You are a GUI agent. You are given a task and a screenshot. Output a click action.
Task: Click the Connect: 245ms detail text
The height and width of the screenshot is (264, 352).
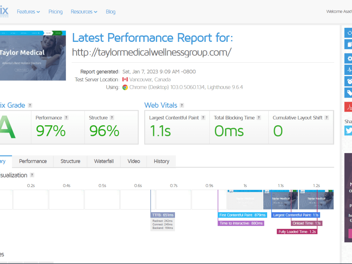[x=163, y=225]
